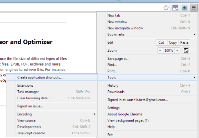Click the Cut button in Edit row
Screen dimensions: 199x138
(x=161, y=42)
